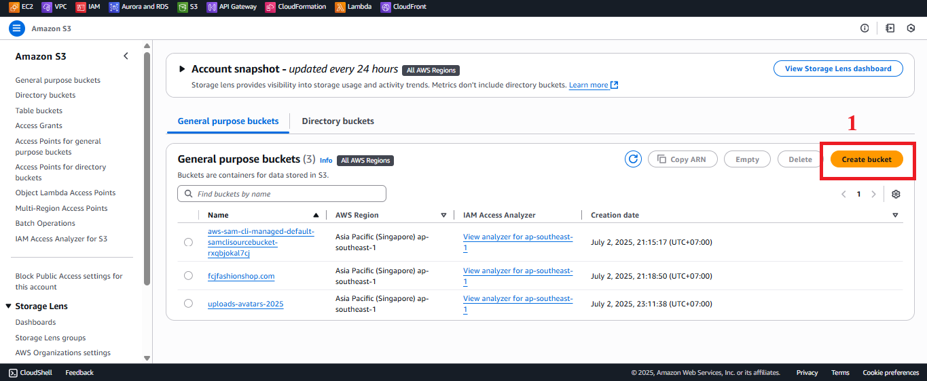Open the IAM service shortcut icon
The height and width of the screenshot is (381, 927).
pos(80,7)
